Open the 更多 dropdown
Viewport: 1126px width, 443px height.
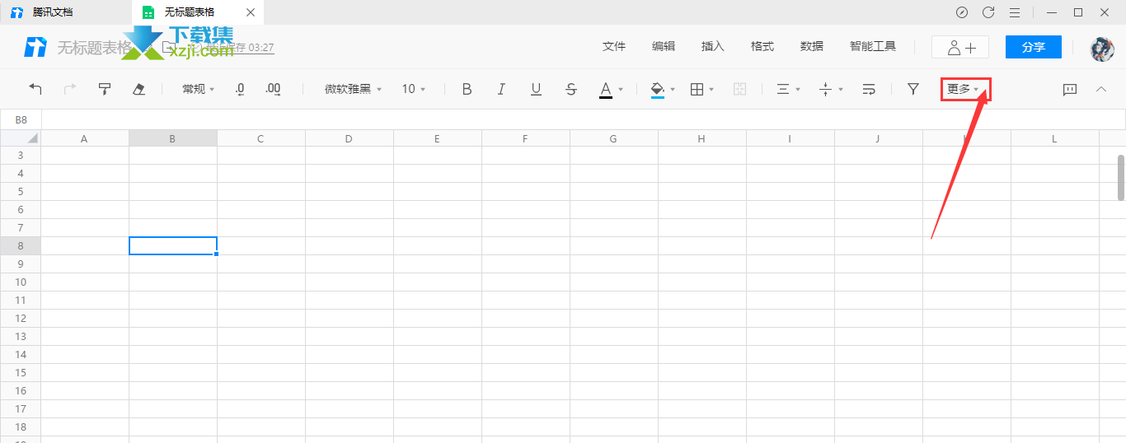click(x=964, y=89)
